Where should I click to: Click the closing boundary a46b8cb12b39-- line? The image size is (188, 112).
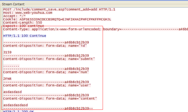[48, 108]
